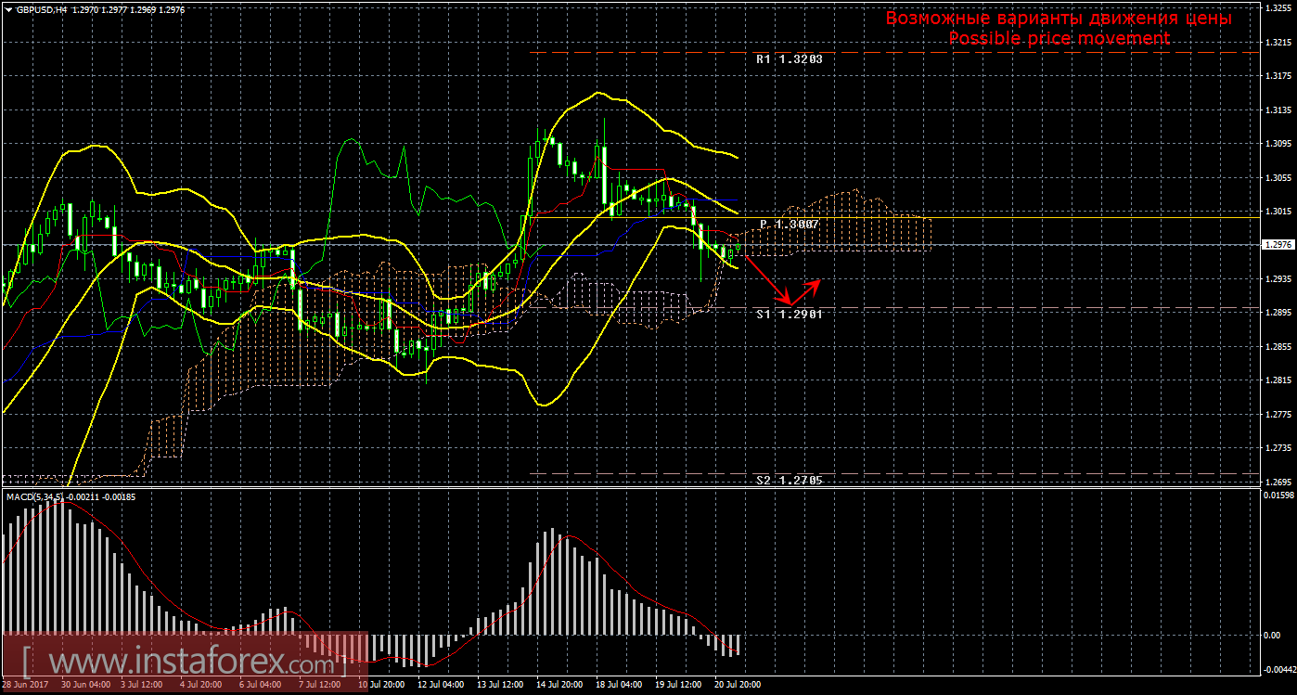This screenshot has height=695, width=1297.
Task: Click the current price tag 1.2976 on axis
Action: tap(1276, 245)
